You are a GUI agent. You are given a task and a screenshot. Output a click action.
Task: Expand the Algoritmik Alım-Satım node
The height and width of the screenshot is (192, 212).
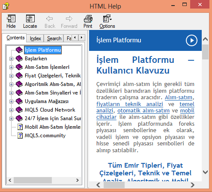point(11,84)
